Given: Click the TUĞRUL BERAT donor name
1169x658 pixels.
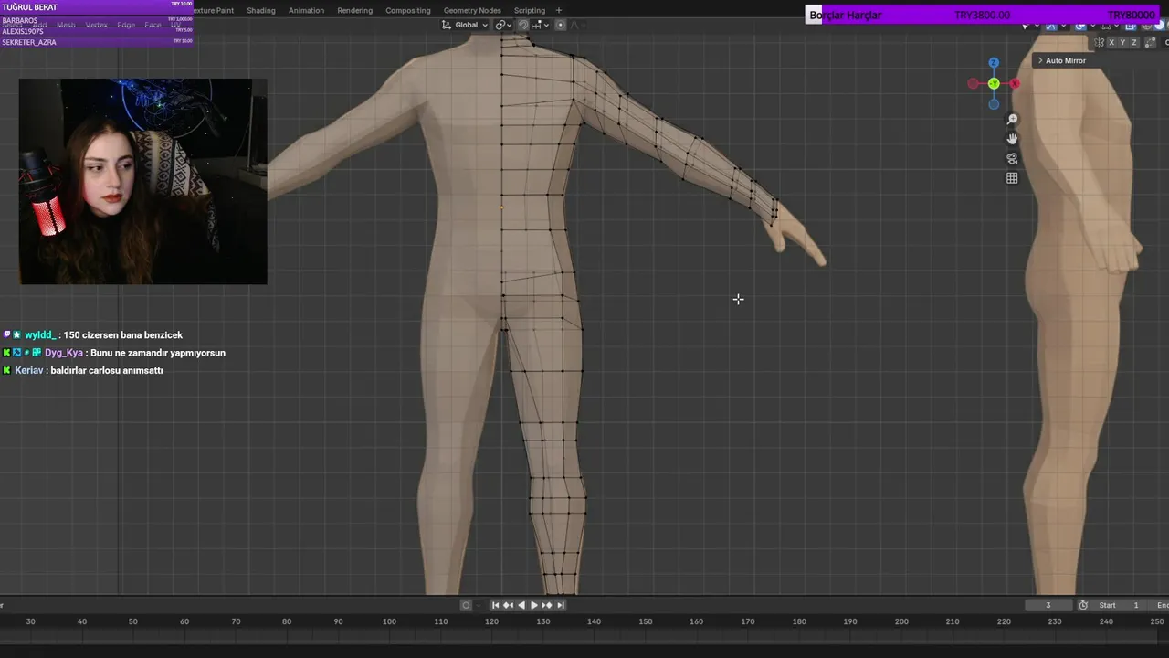Looking at the screenshot, I should 29,7.
